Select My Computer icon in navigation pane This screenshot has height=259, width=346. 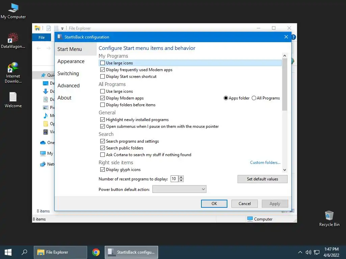[x=43, y=153]
